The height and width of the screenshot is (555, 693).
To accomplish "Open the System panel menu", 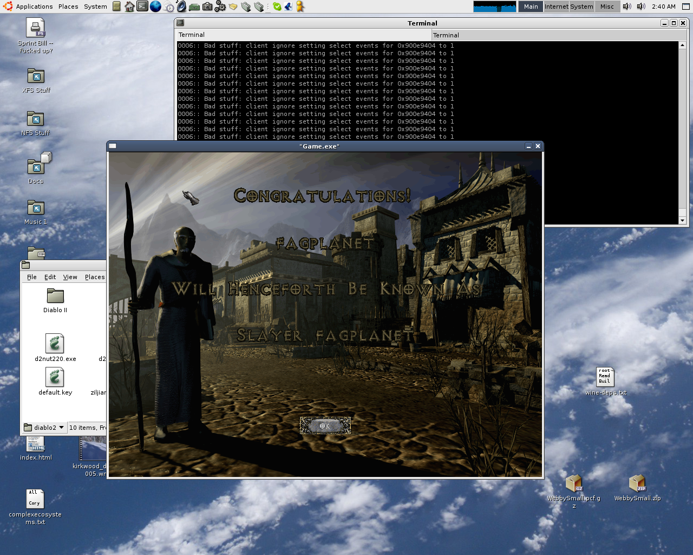I will pyautogui.click(x=95, y=7).
